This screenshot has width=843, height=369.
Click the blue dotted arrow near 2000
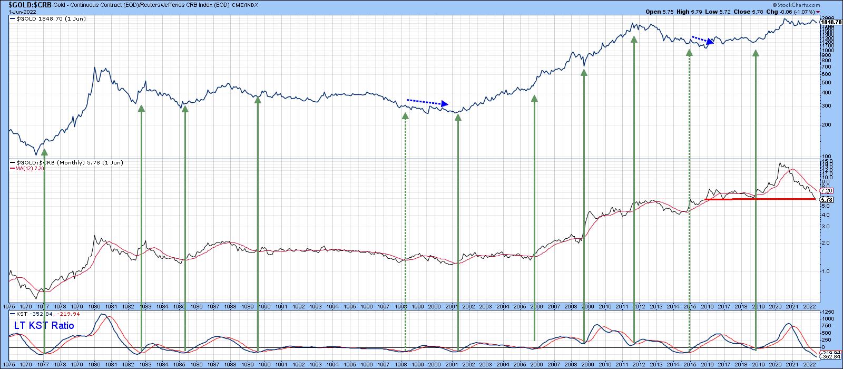427,102
